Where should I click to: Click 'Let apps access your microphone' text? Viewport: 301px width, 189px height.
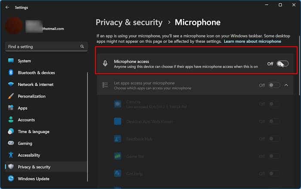tap(144, 83)
